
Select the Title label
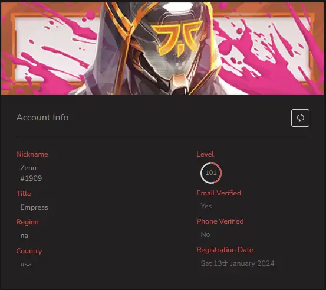[x=24, y=194]
